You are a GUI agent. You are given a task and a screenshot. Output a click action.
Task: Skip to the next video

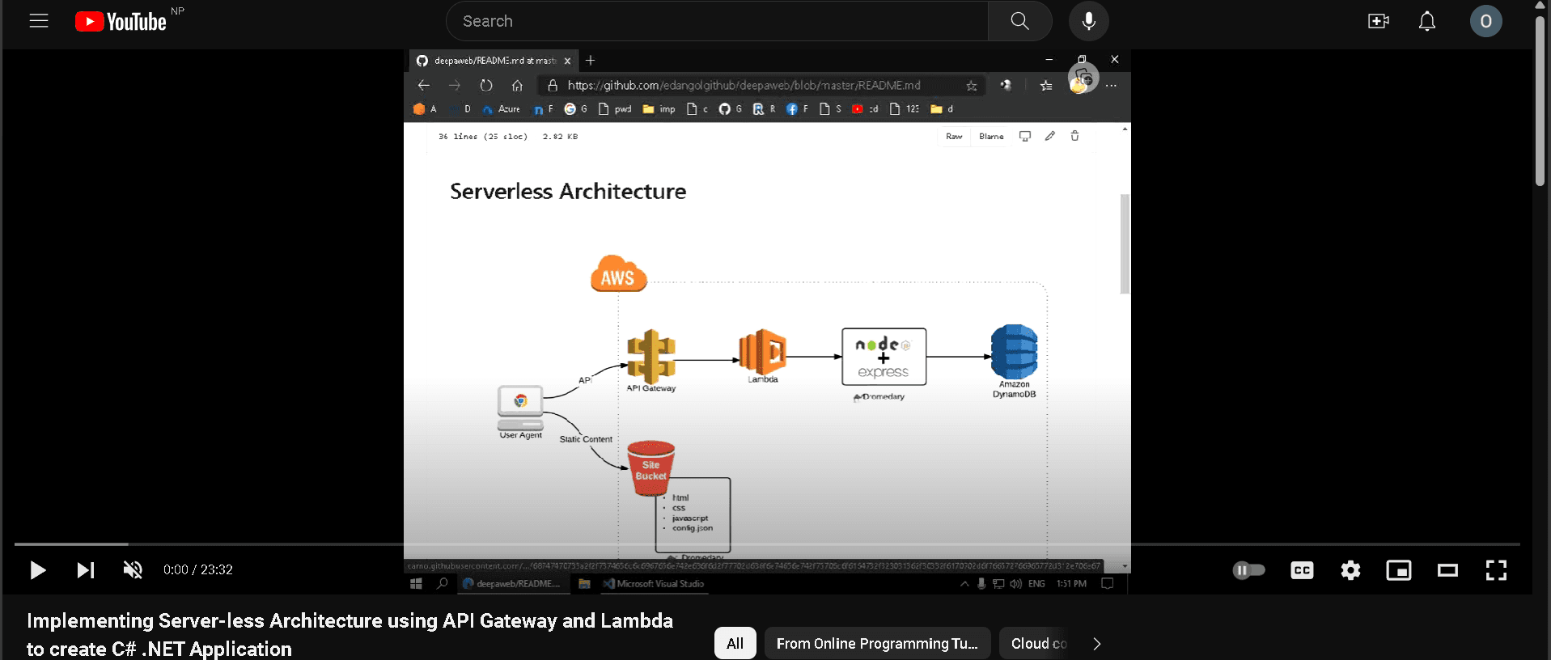pyautogui.click(x=85, y=570)
